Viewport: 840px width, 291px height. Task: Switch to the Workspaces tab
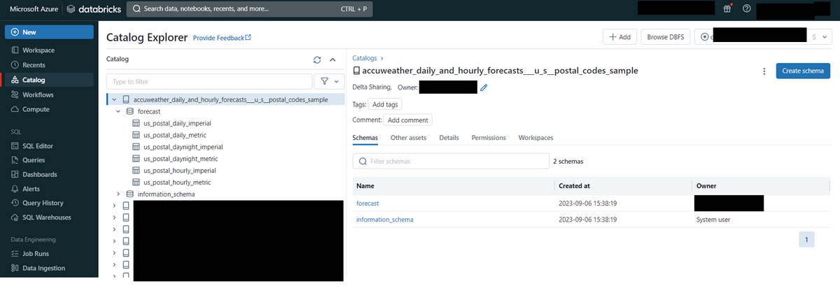click(x=535, y=138)
